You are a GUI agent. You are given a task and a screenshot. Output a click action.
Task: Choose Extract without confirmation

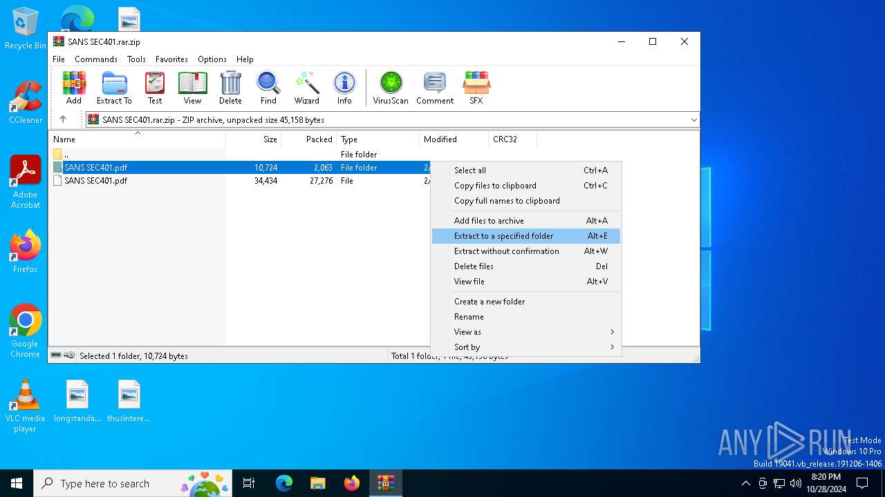(x=526, y=251)
